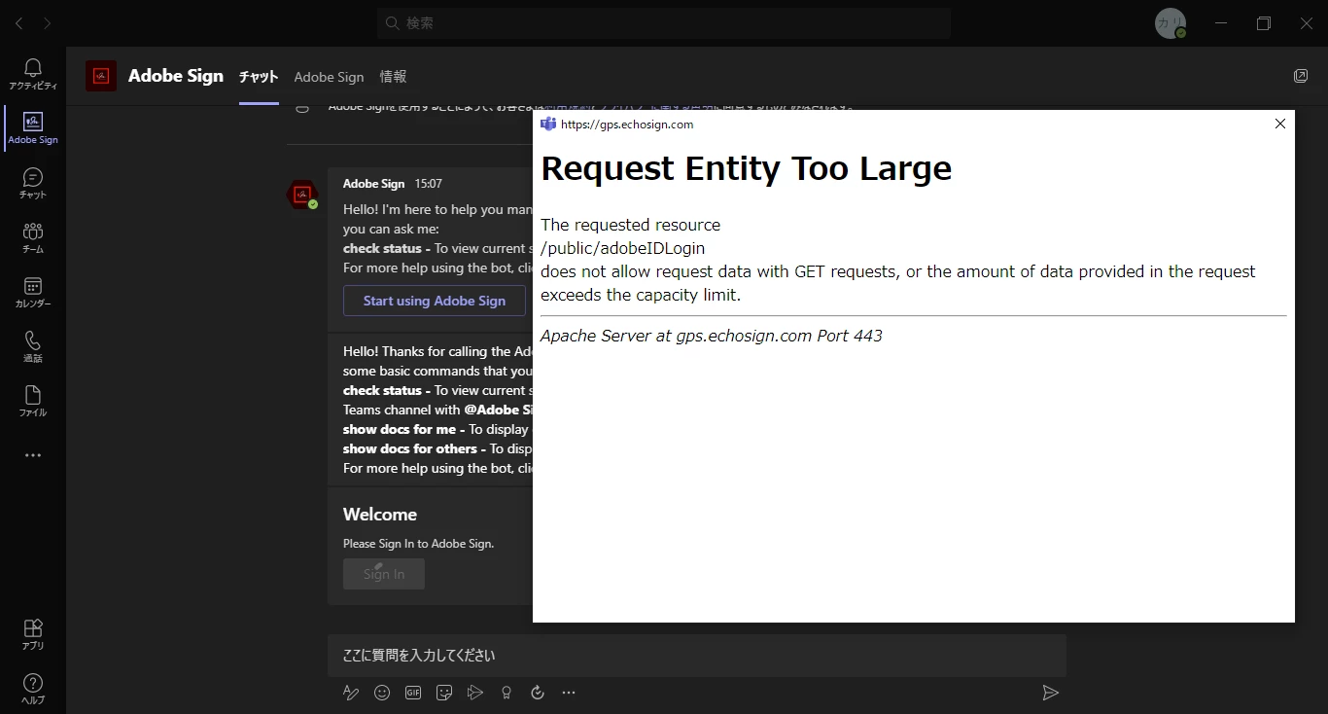Click the message compose field
The image size is (1328, 714).
coord(697,656)
